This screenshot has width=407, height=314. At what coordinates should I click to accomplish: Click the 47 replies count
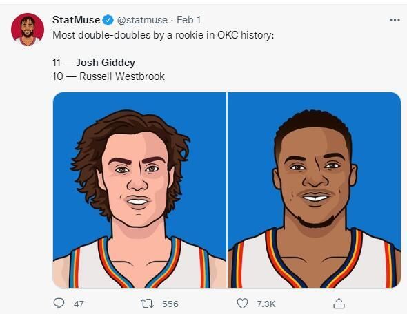pos(79,304)
